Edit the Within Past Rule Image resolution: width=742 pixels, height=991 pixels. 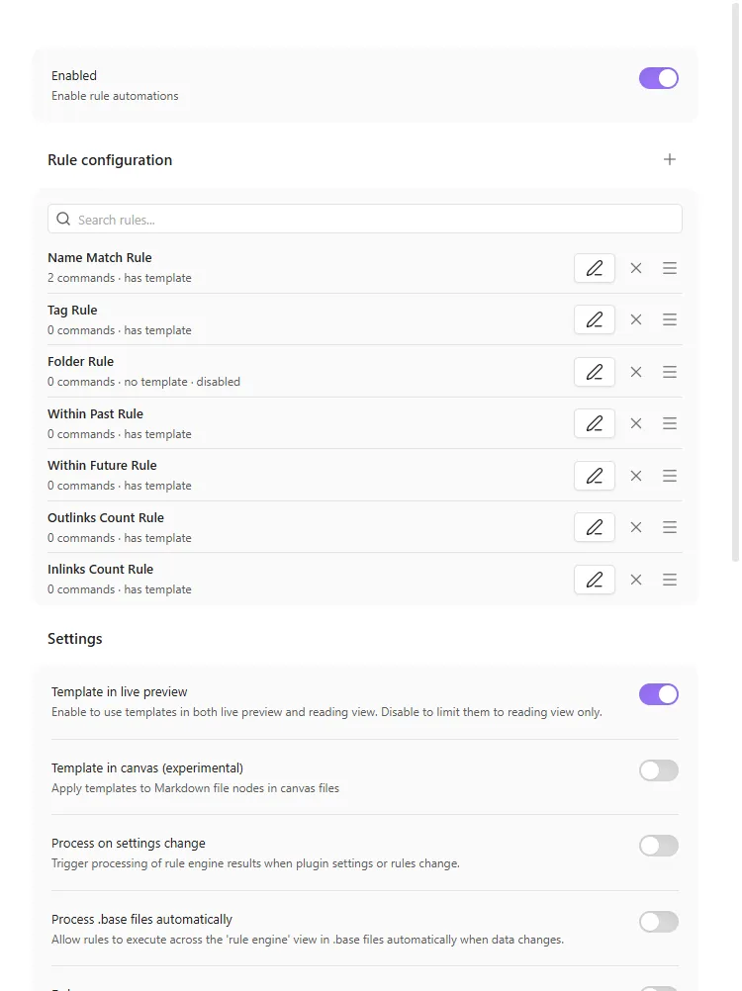pyautogui.click(x=595, y=423)
